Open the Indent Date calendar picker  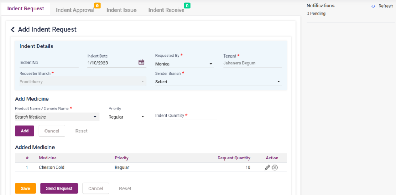coord(141,63)
